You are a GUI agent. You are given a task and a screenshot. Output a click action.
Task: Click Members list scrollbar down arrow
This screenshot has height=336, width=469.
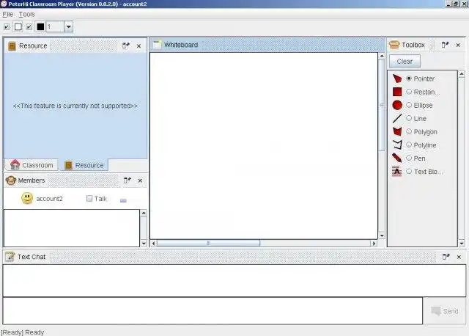pos(144,244)
